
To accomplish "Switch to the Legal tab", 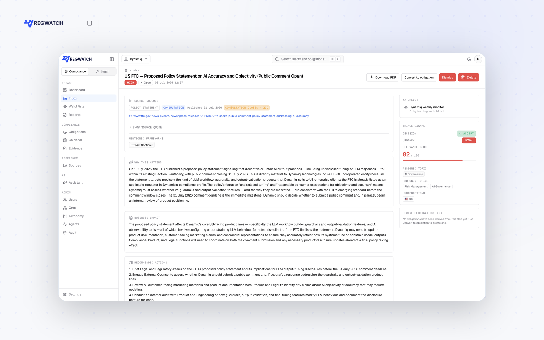I will click(102, 71).
